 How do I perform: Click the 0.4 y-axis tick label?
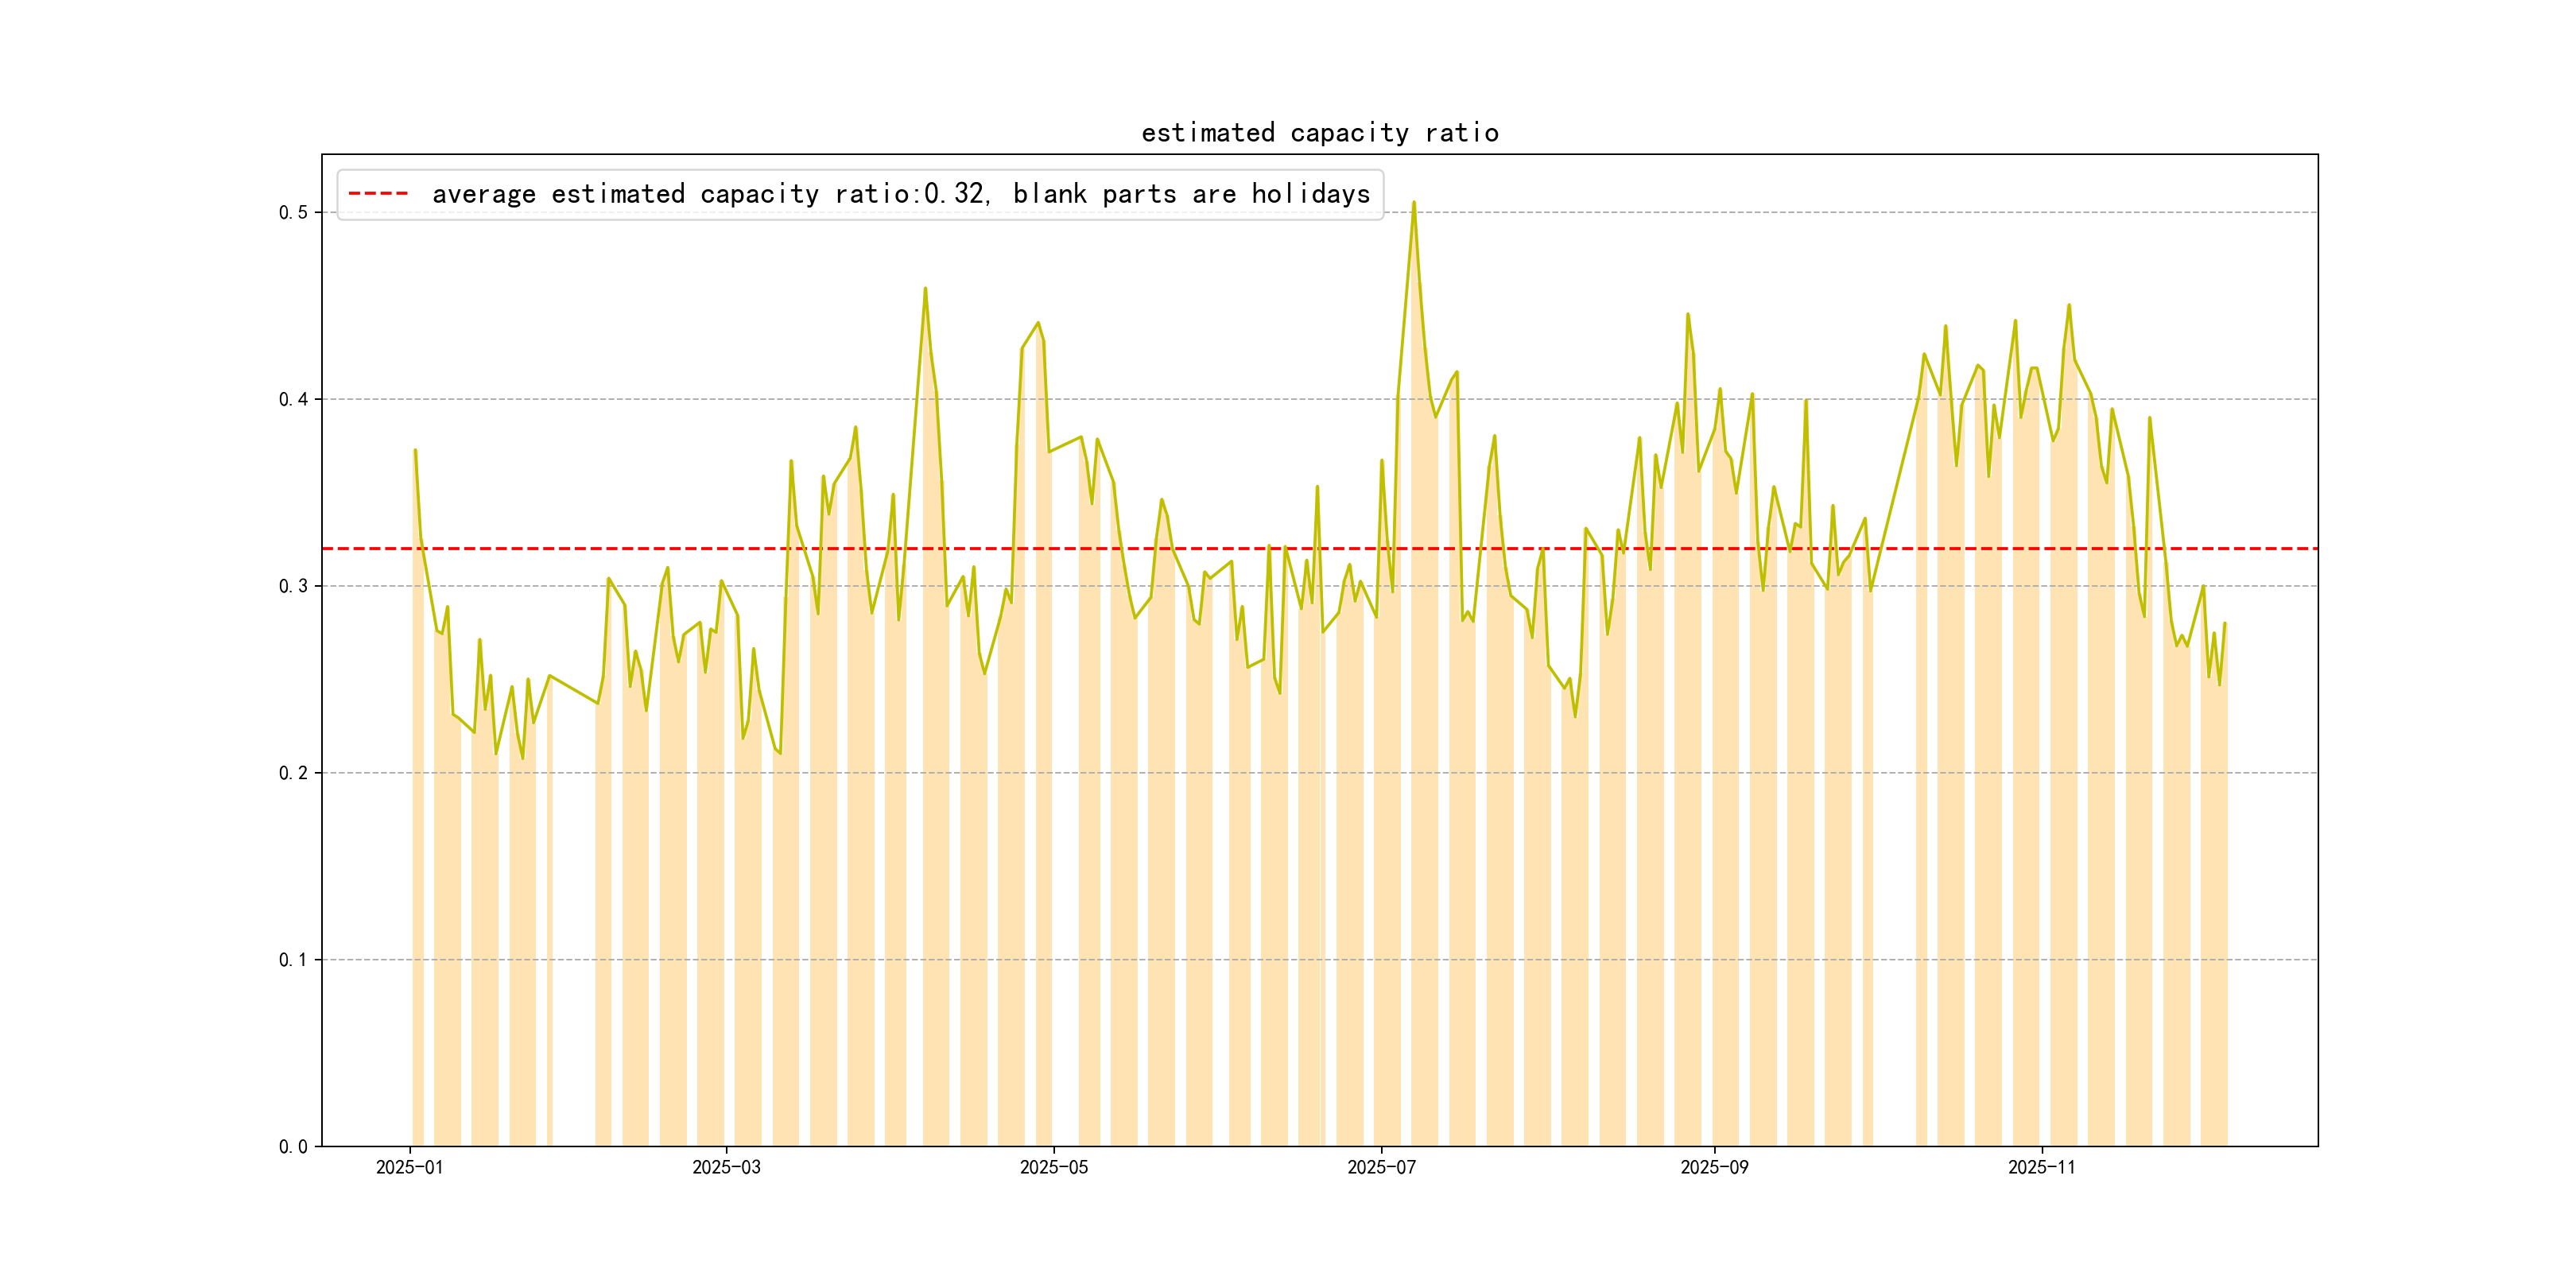point(293,399)
